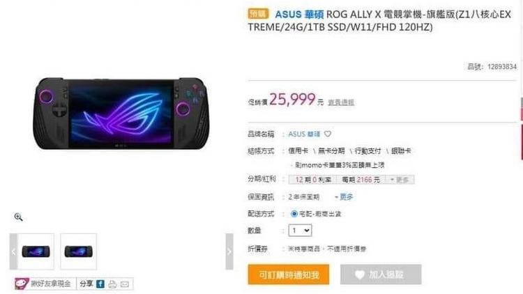Open the quantity dropdown showing 1
This screenshot has height=294, width=523.
pyautogui.click(x=300, y=231)
